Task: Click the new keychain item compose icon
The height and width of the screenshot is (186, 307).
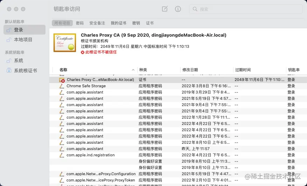Action: (x=165, y=9)
